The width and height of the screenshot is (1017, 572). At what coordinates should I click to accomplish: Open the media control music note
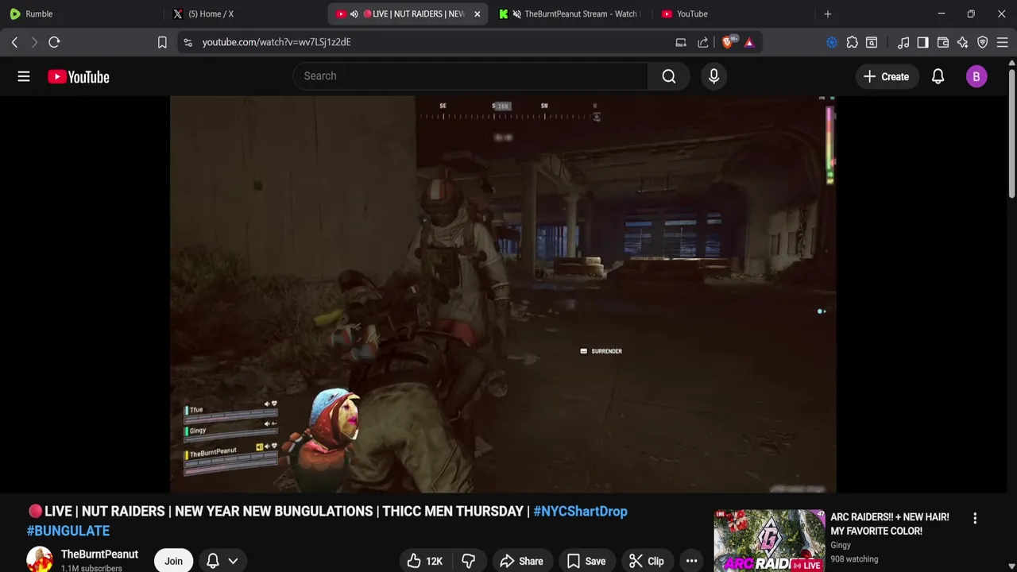point(903,42)
